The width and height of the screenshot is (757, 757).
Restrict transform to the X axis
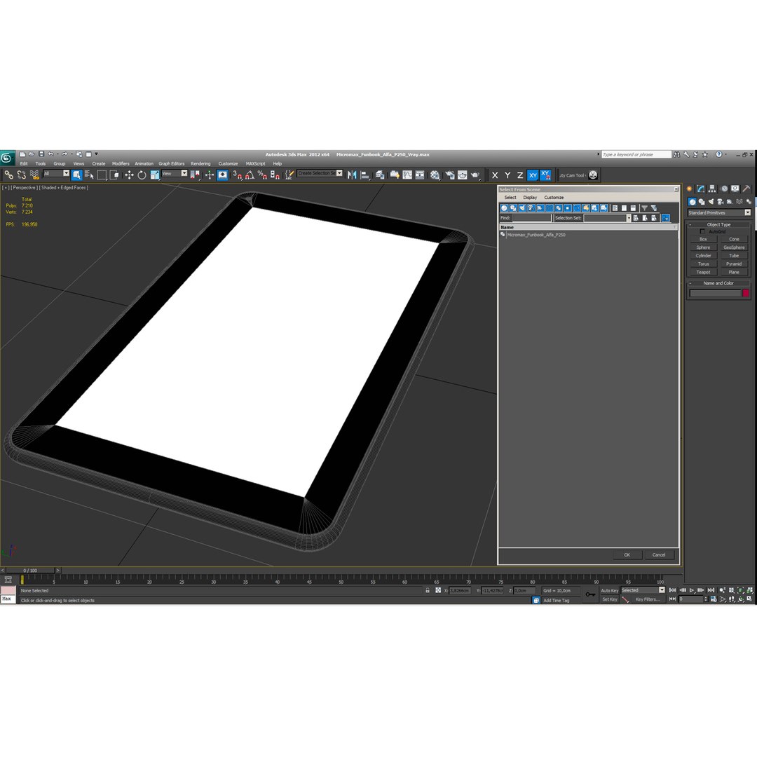click(x=495, y=175)
